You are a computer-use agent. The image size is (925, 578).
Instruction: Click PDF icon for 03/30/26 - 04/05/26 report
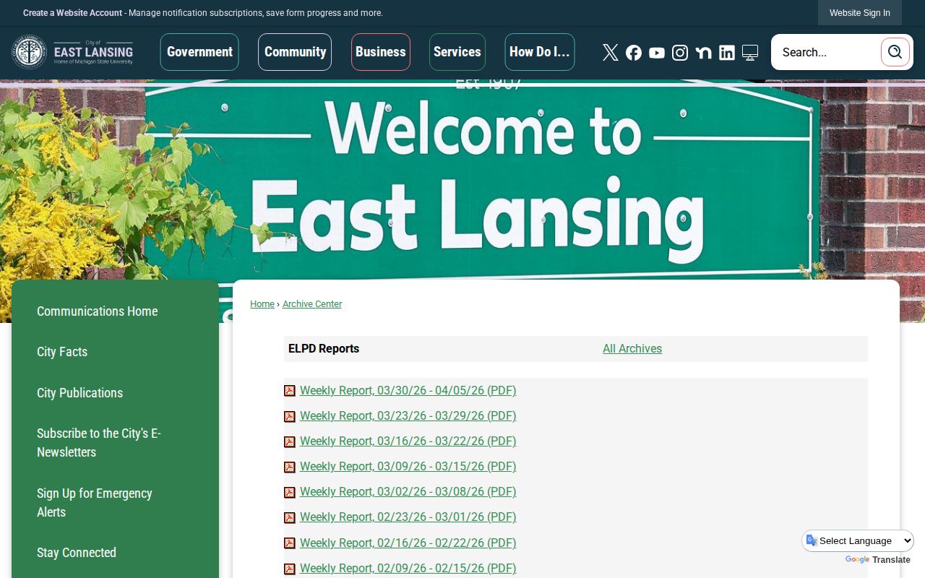[290, 391]
